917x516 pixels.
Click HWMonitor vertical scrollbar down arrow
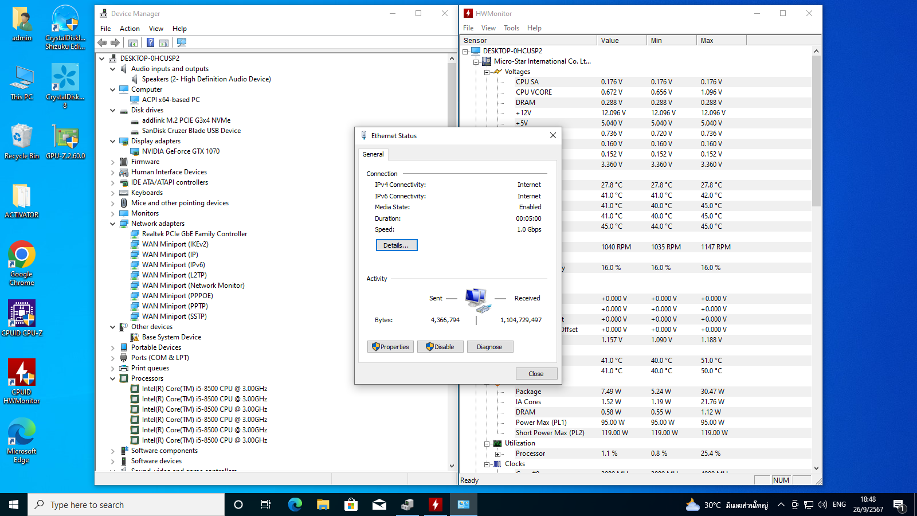[816, 468]
